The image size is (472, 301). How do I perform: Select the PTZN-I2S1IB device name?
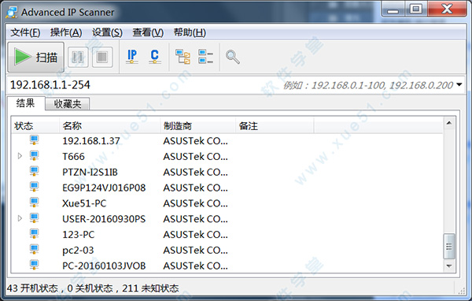click(90, 173)
